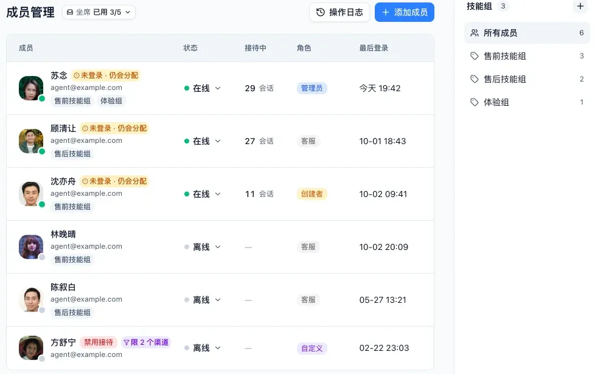The image size is (595, 374).
Task: Click the 自定义 role tag for 方舒宁
Action: coord(311,348)
